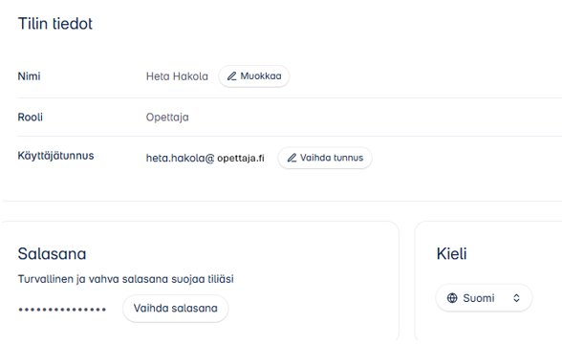
Task: Click the name Heta Hakola
Action: tap(177, 76)
